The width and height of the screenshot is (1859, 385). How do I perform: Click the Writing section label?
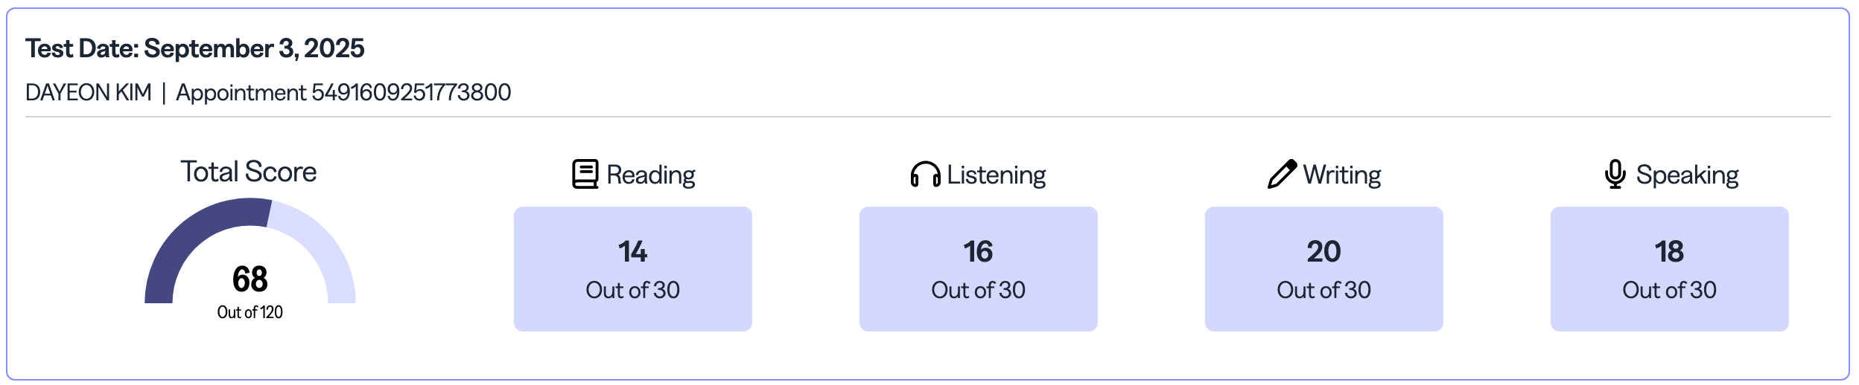tap(1341, 175)
